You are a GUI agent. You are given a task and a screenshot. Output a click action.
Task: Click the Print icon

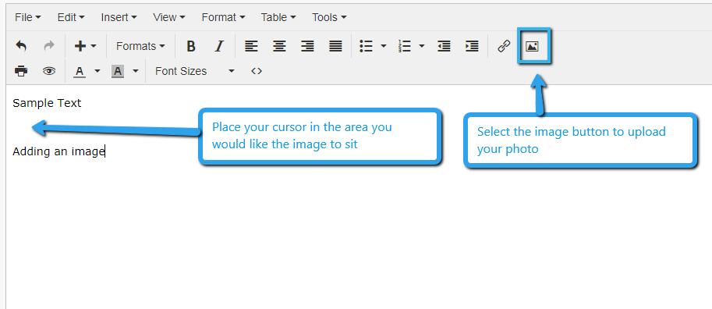[21, 71]
